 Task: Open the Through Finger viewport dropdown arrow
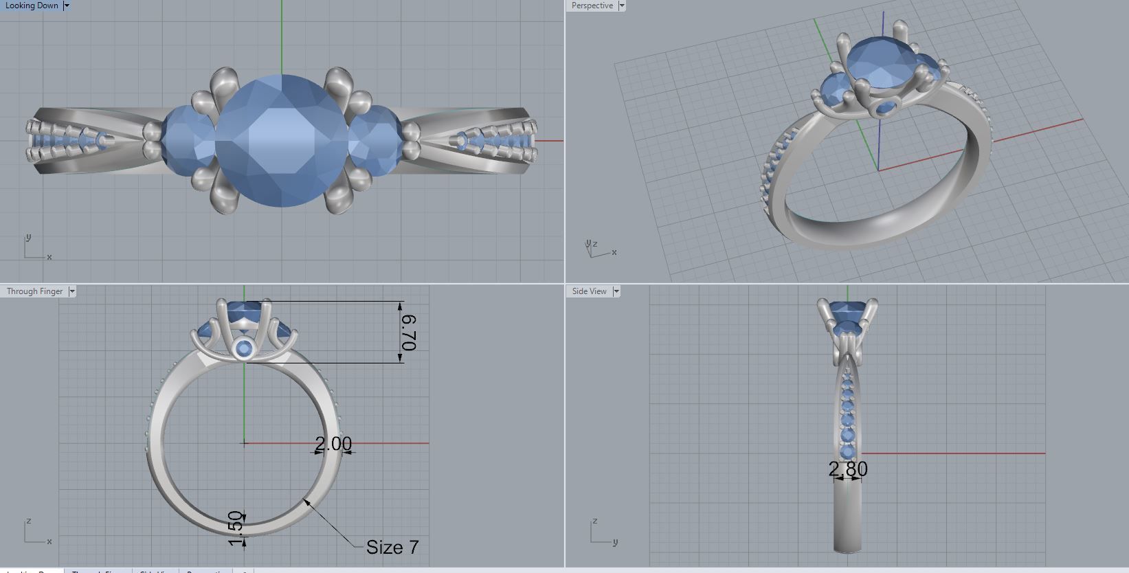tap(72, 291)
